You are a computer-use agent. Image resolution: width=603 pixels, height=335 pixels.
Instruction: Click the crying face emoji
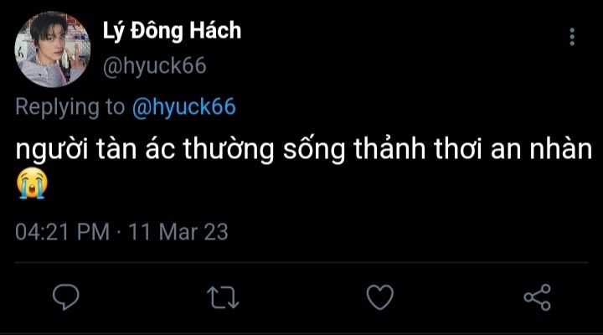coord(30,184)
